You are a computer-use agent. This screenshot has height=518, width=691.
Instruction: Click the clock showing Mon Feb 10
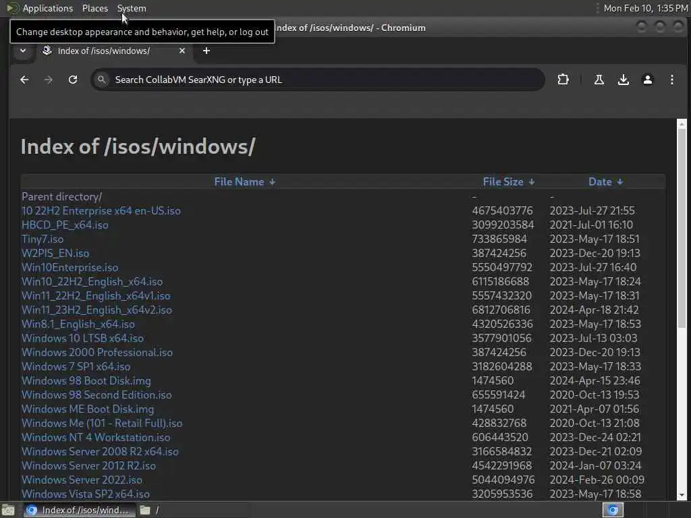[x=646, y=8]
